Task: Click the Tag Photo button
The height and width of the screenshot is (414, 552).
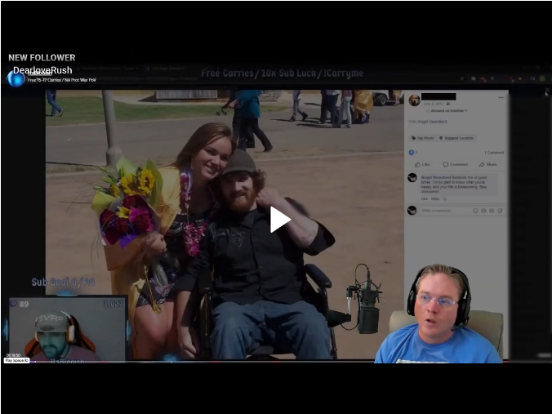Action: (x=422, y=138)
